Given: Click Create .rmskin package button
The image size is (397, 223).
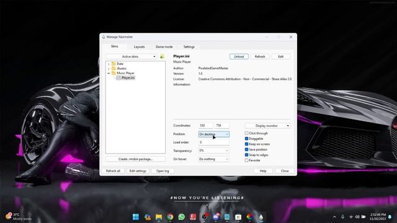Looking at the screenshot, I should coord(135,159).
